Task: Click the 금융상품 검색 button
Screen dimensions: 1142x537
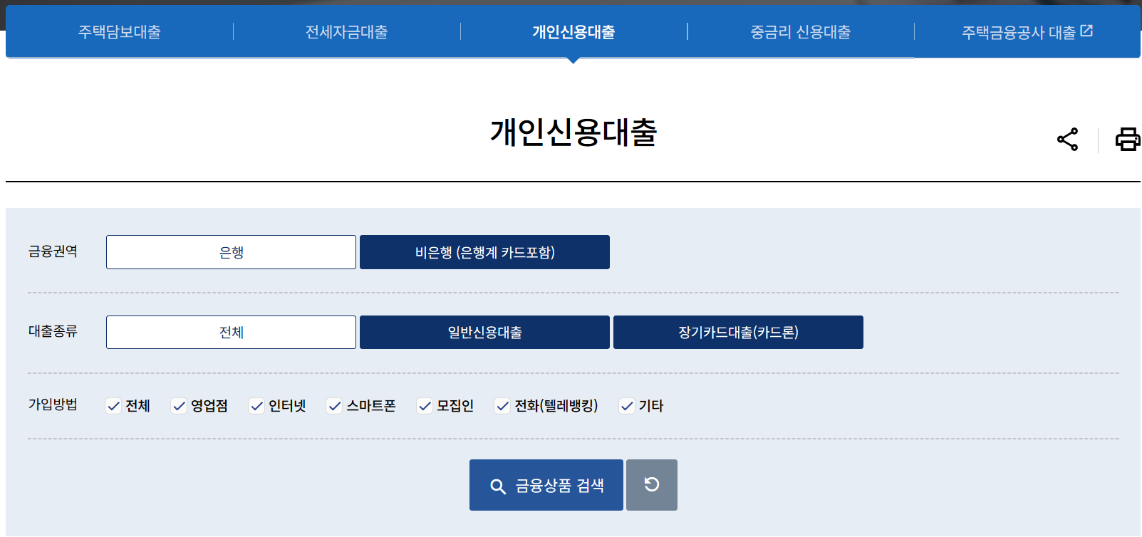Action: pyautogui.click(x=546, y=485)
